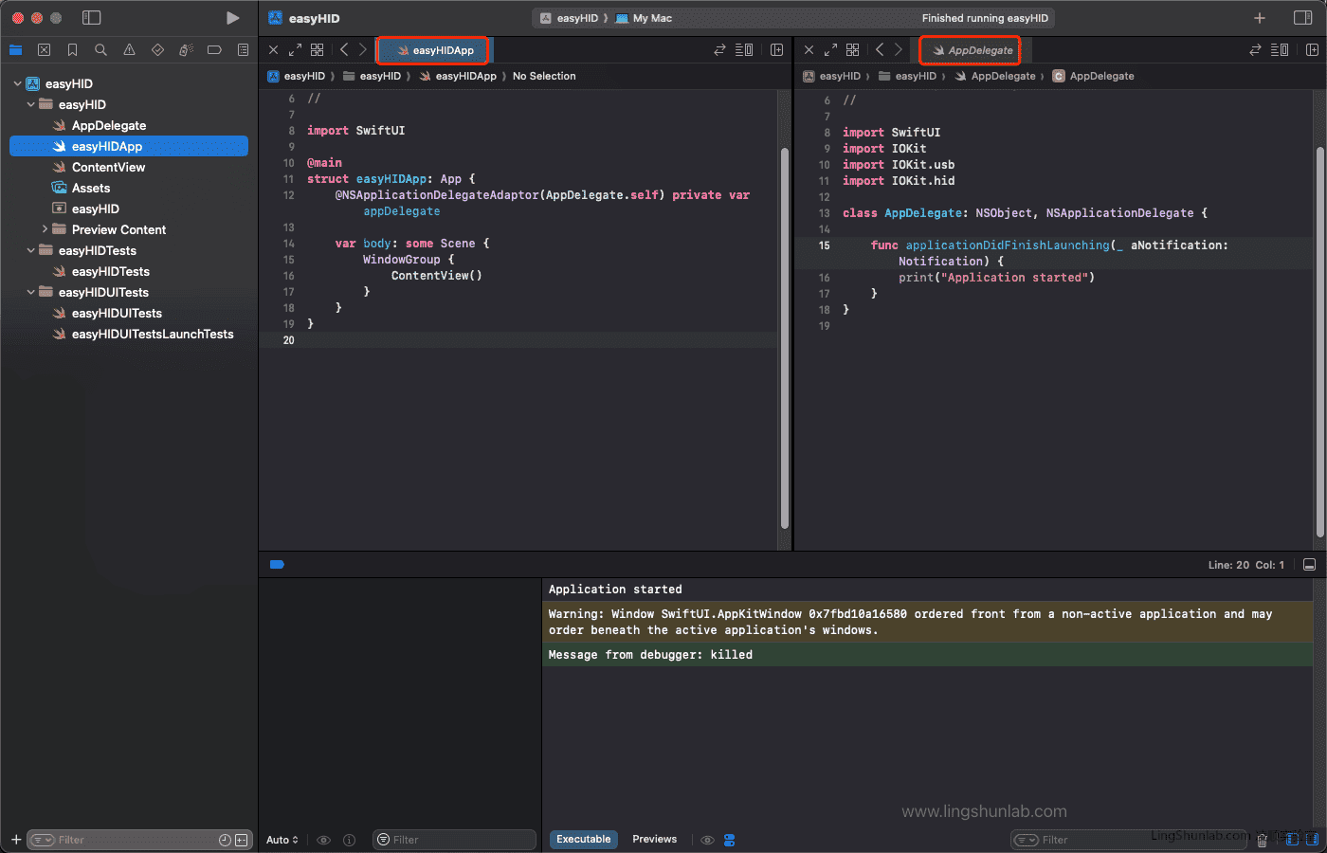Switch console to Previews output
1327x853 pixels.
(x=655, y=840)
